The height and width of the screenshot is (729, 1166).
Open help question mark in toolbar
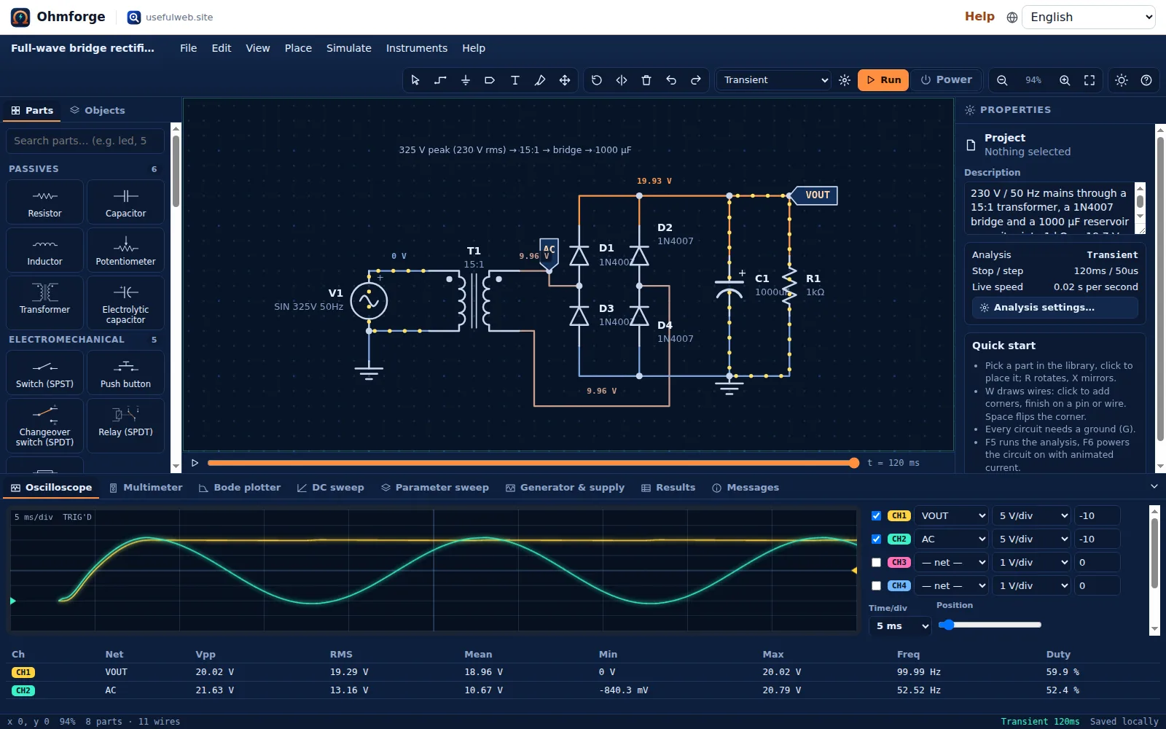click(1146, 80)
